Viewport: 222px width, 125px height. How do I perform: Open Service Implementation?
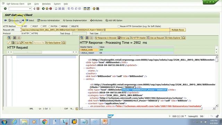(75, 20)
